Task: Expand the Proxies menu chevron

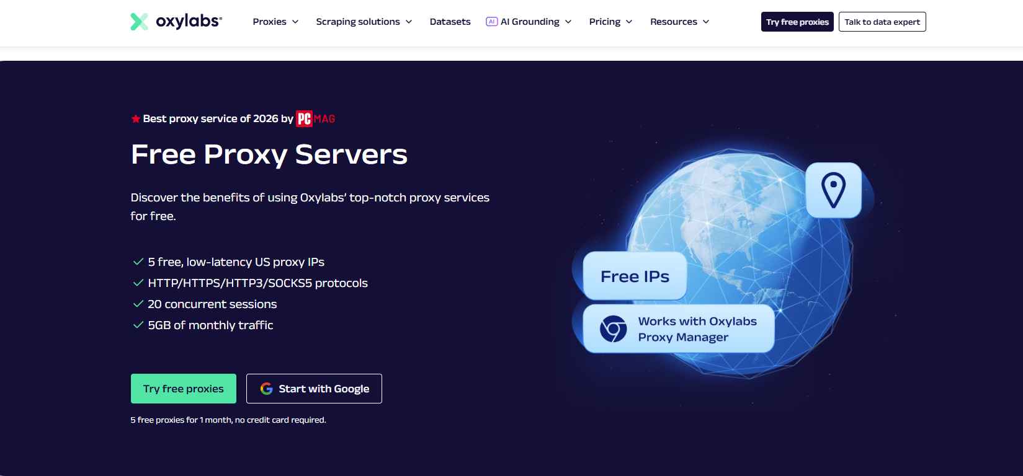Action: click(x=295, y=22)
